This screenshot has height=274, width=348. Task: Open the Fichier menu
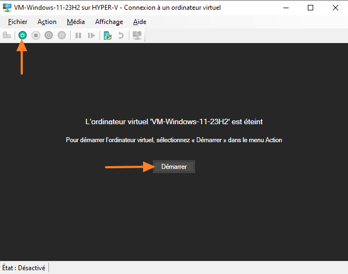(17, 22)
